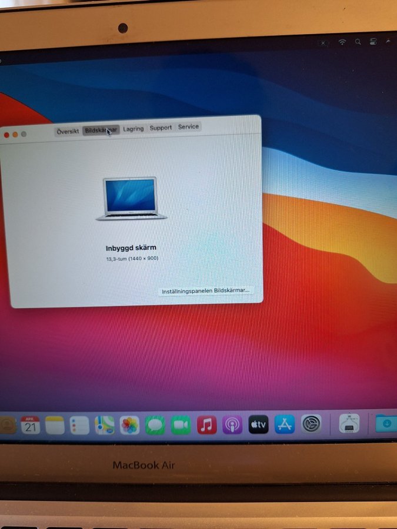Launch Reminders from the Dock
Screen dimensions: 397x529
click(x=79, y=426)
